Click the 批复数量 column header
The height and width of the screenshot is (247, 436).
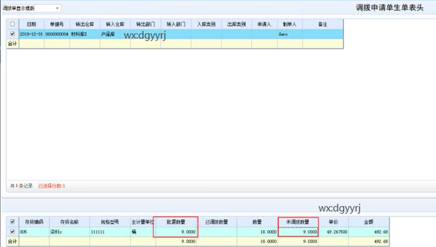click(x=176, y=222)
